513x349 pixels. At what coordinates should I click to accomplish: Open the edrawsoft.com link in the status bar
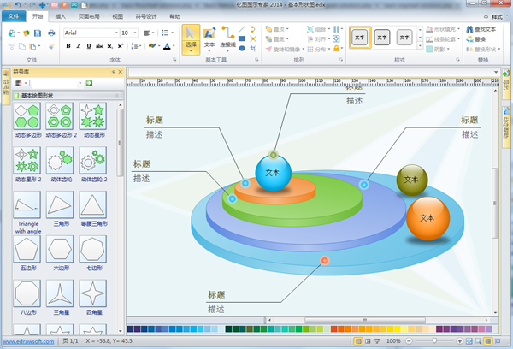(29, 340)
